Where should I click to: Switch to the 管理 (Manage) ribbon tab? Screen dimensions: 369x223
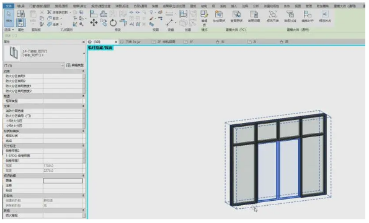[x=308, y=6]
